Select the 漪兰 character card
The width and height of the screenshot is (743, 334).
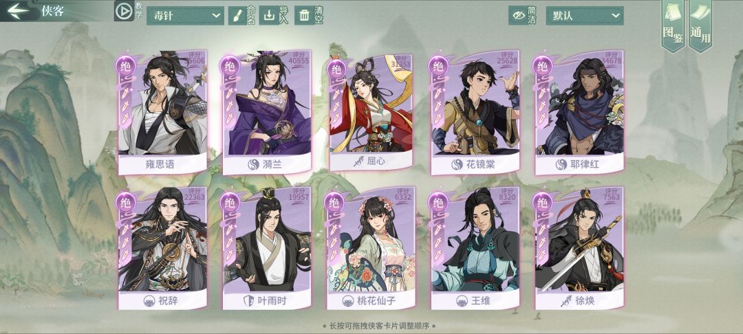pyautogui.click(x=266, y=112)
